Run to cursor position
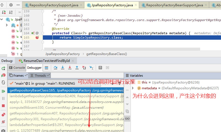This screenshot has width=221, height=132. (91, 68)
